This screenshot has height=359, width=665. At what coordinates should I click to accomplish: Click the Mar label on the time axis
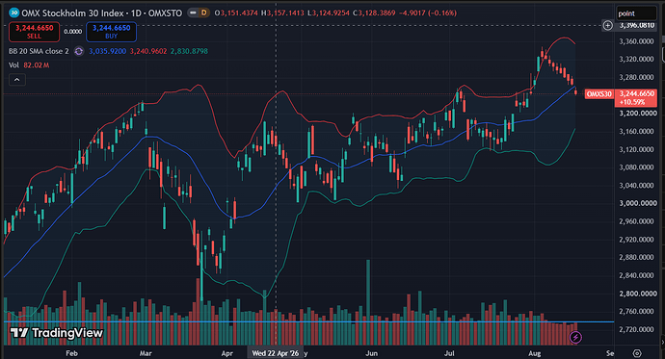[x=146, y=353]
